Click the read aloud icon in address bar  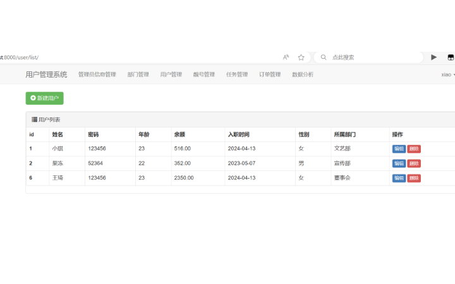(286, 57)
